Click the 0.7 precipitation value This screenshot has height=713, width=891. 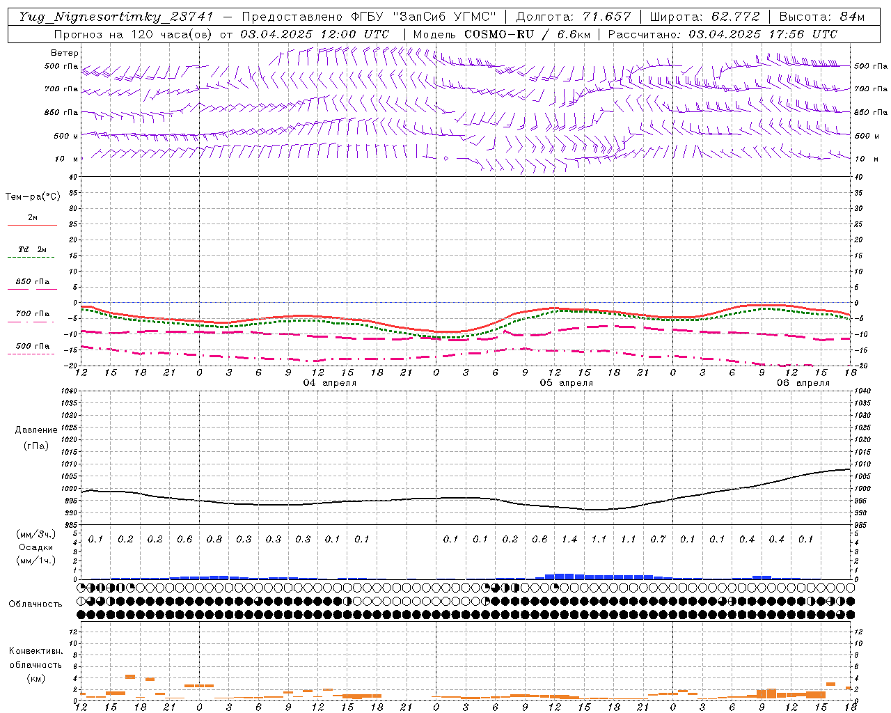[659, 540]
